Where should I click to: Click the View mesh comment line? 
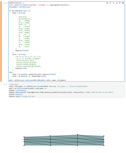13,84
